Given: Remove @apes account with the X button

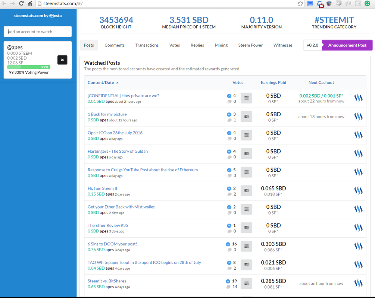Looking at the screenshot, I should pos(62,60).
